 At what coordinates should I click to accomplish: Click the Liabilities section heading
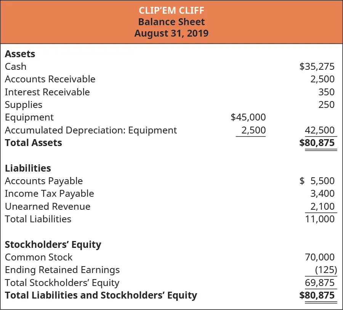28,168
